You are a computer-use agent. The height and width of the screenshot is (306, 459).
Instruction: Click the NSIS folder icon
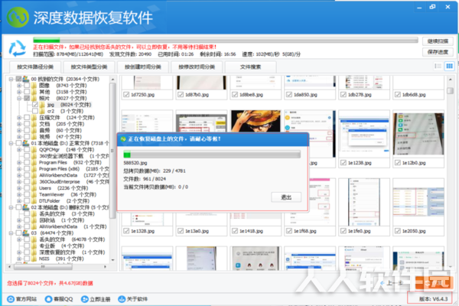[34, 259]
